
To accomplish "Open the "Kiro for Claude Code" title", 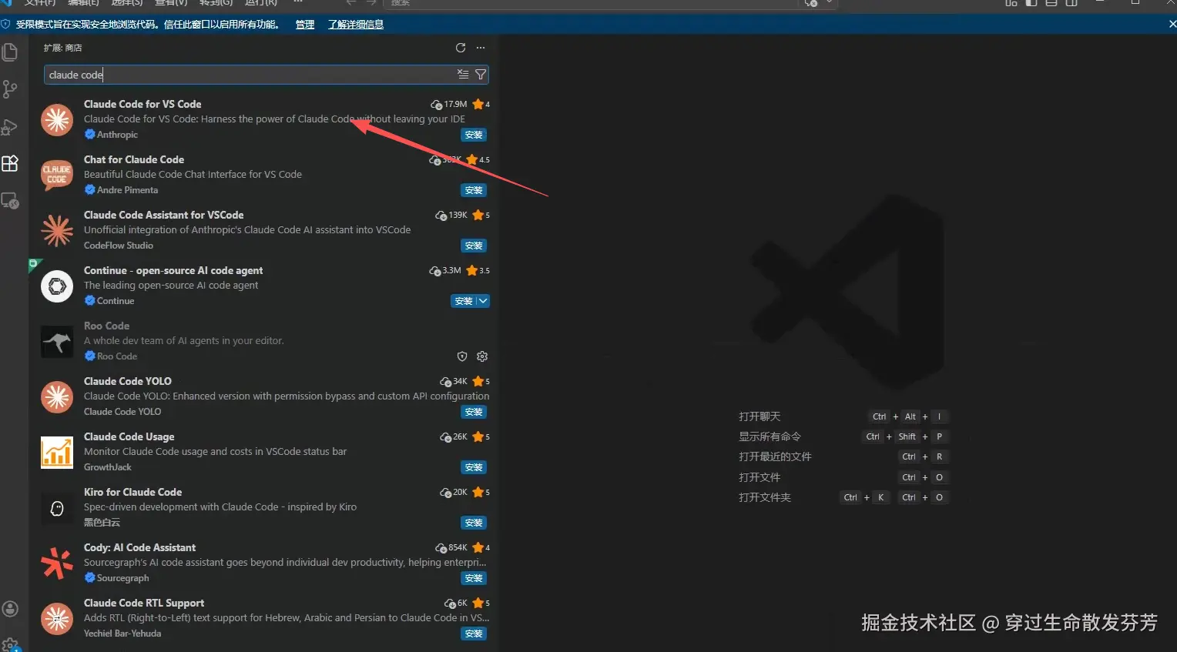I will tap(132, 492).
